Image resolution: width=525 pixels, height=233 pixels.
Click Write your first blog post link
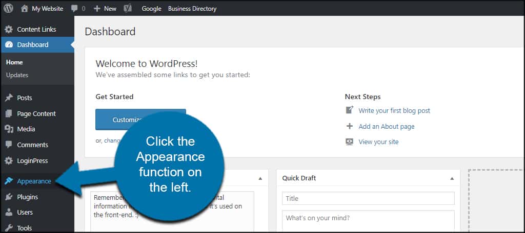coord(394,110)
